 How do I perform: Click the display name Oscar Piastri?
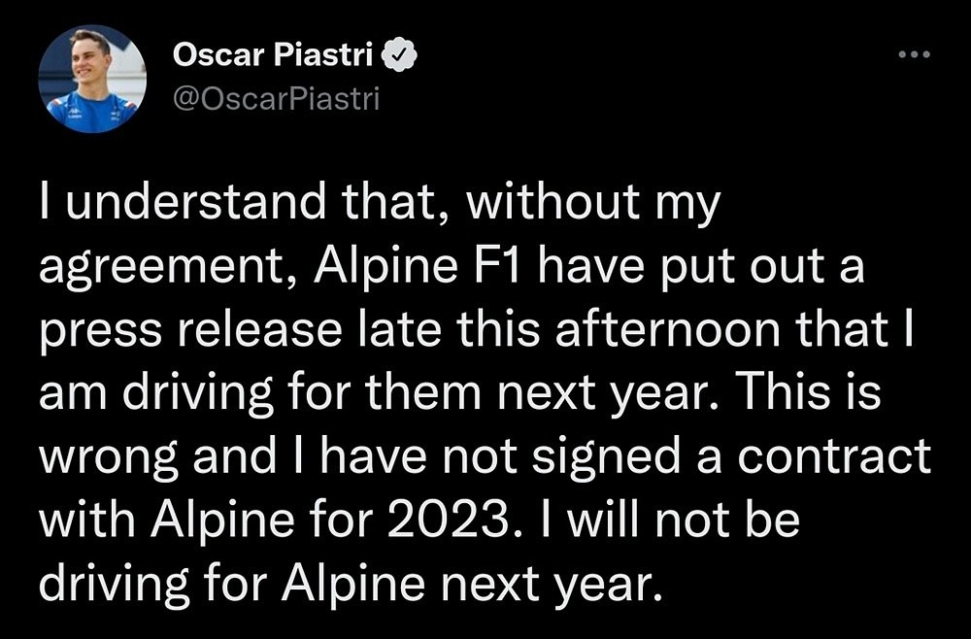point(273,56)
